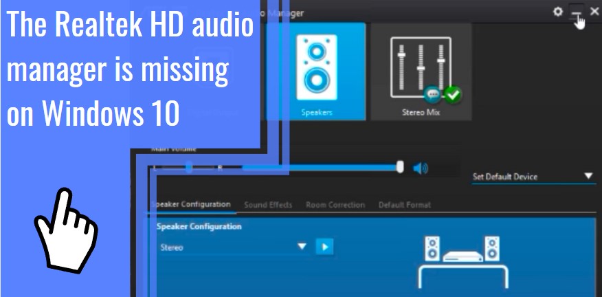Select the Stereo Mix device tile
This screenshot has height=297, width=602.
421,71
